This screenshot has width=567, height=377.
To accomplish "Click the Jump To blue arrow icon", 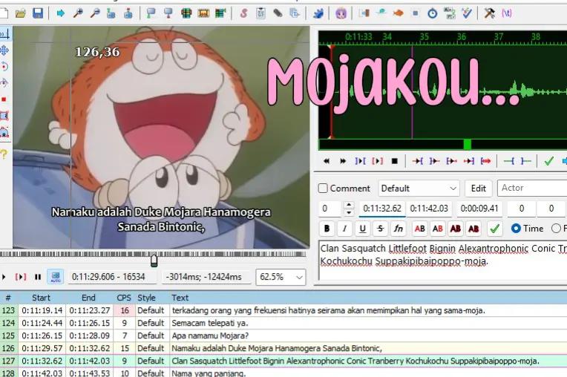I will [x=60, y=14].
